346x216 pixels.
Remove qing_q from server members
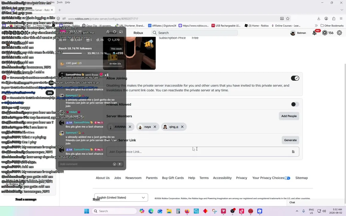coord(182,127)
